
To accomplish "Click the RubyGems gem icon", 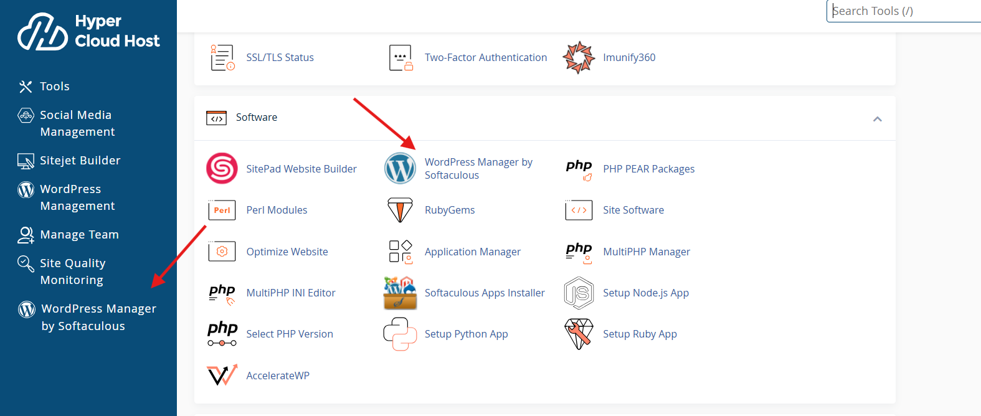I will [x=400, y=210].
